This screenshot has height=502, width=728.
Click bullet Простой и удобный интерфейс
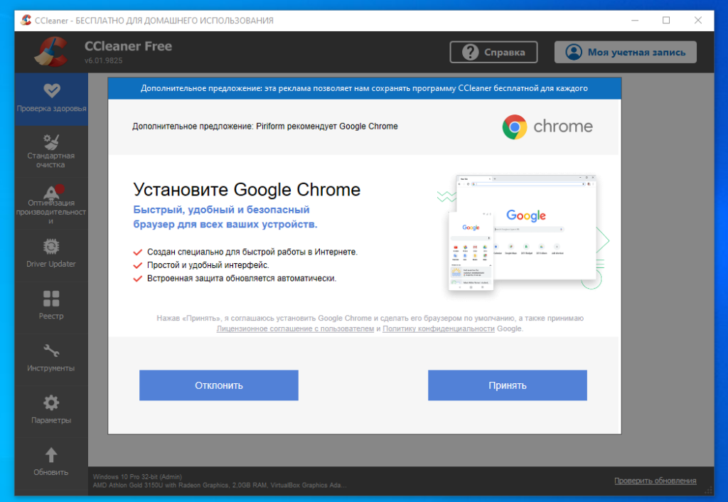[x=208, y=265]
